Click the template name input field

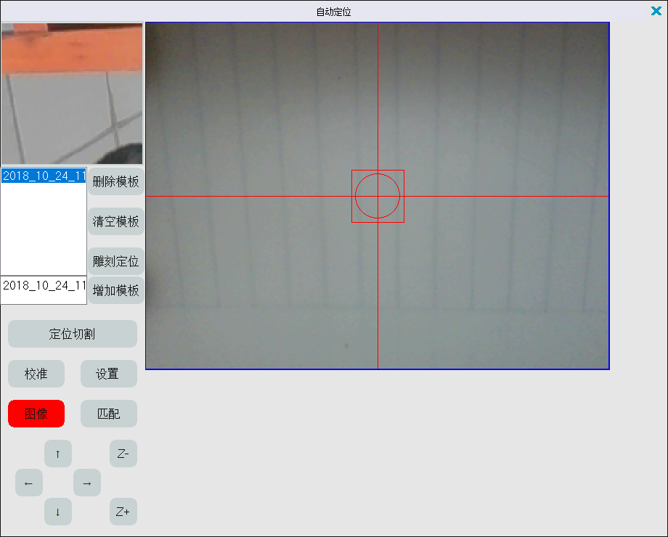44,287
